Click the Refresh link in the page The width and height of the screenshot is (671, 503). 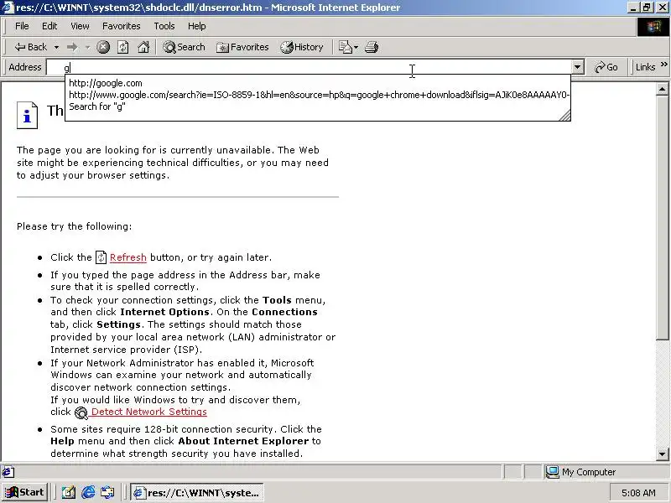(128, 257)
